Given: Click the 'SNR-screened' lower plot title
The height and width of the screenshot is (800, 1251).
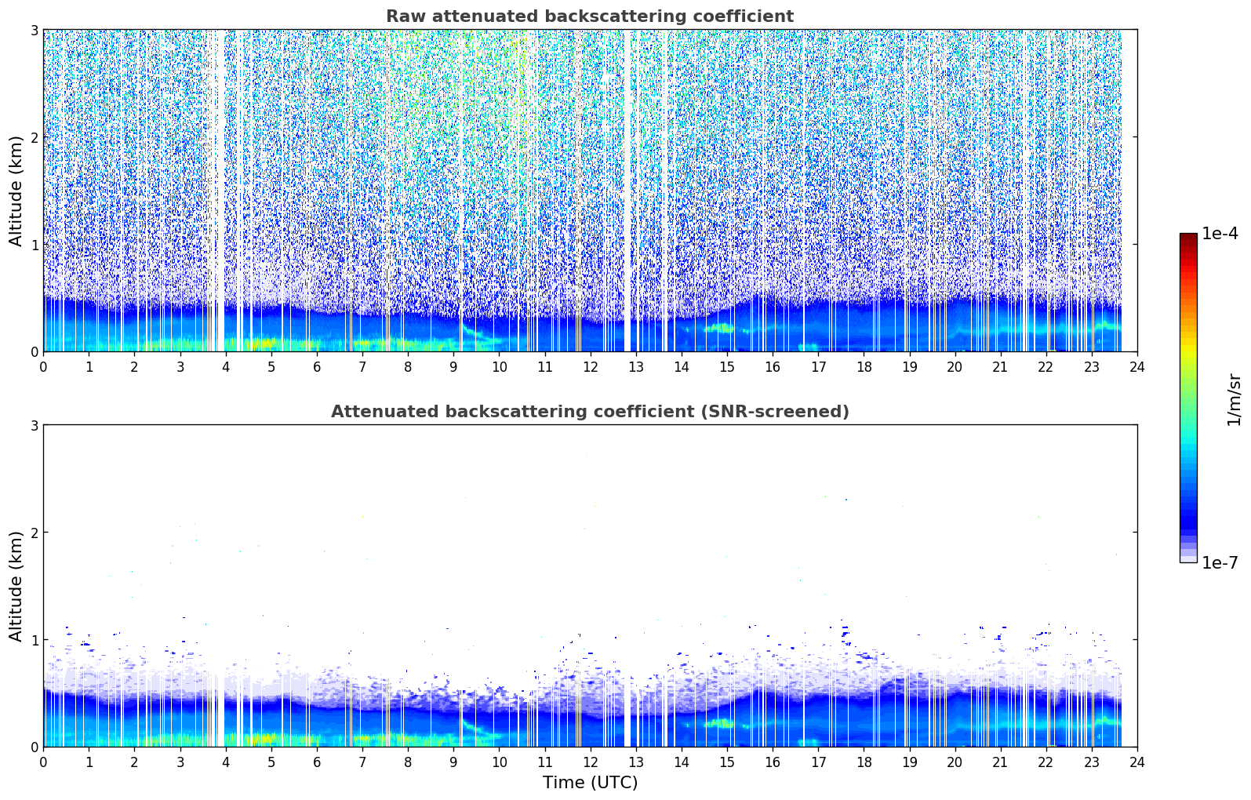Looking at the screenshot, I should pyautogui.click(x=589, y=412).
